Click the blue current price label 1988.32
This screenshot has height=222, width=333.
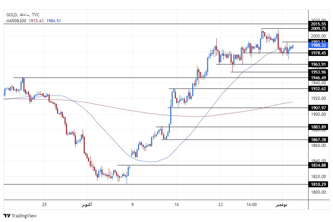click(318, 45)
